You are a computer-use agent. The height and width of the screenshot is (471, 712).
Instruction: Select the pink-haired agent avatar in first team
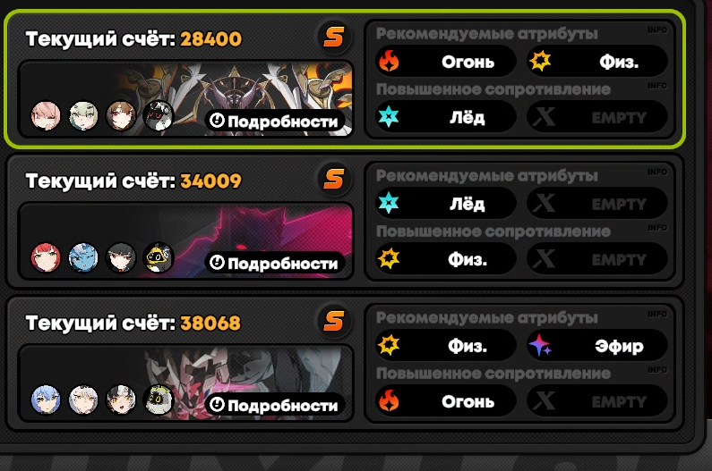click(46, 115)
